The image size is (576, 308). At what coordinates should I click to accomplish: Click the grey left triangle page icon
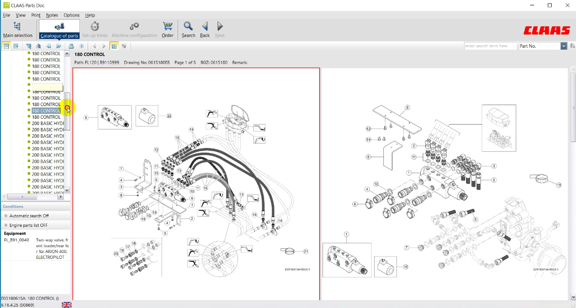(x=94, y=46)
